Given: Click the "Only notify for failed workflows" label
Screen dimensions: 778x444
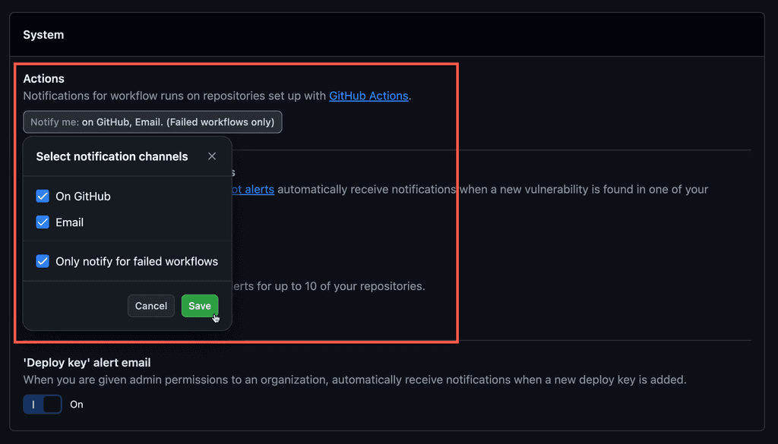Looking at the screenshot, I should click(x=137, y=260).
